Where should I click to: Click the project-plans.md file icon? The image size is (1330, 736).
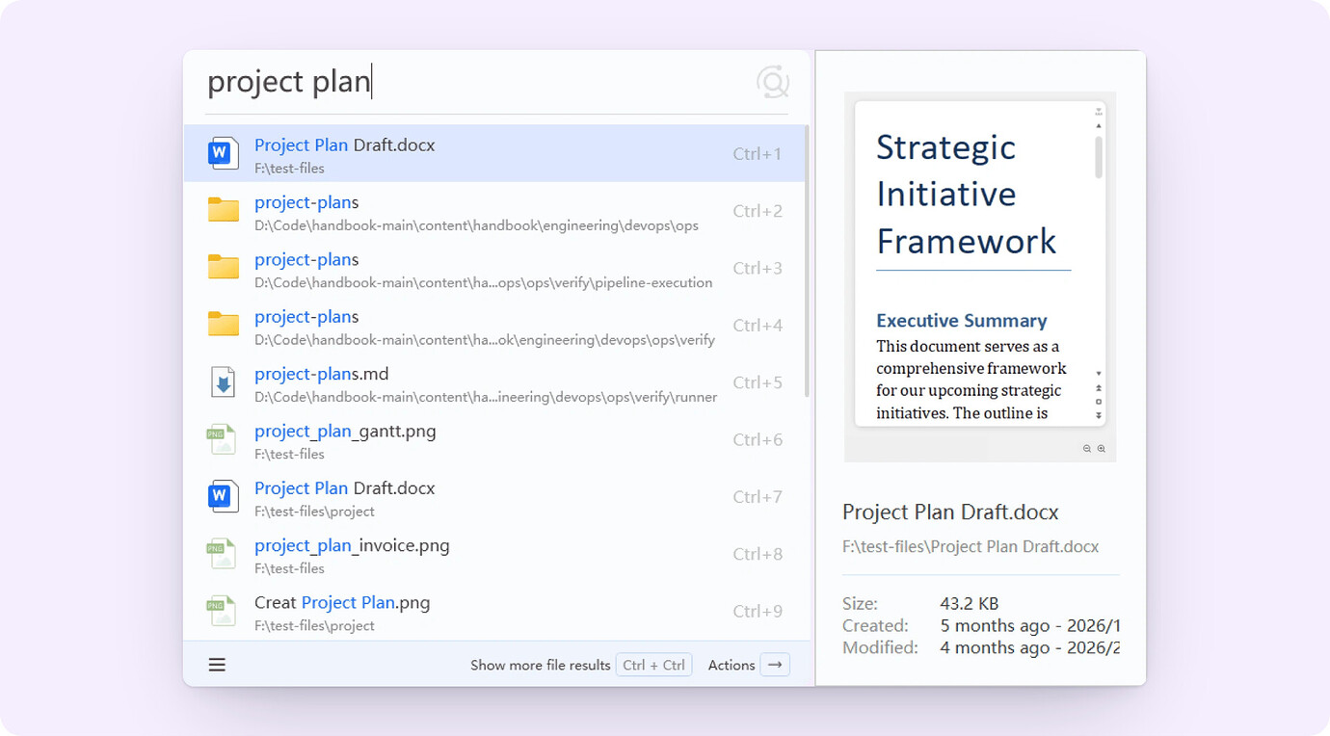tap(224, 382)
